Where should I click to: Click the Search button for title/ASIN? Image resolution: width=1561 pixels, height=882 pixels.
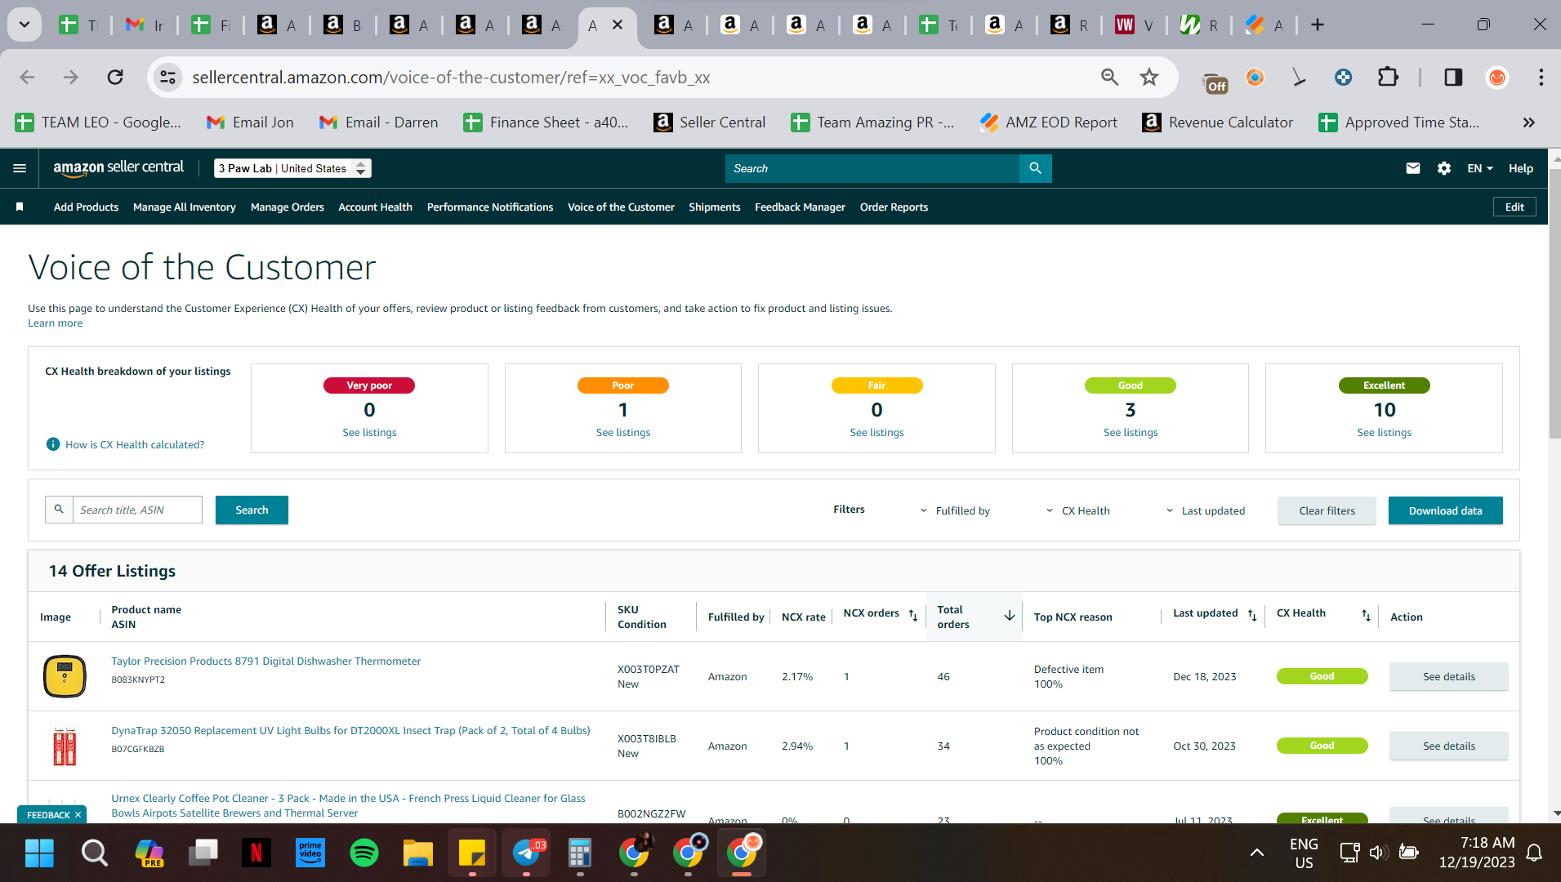[252, 510]
